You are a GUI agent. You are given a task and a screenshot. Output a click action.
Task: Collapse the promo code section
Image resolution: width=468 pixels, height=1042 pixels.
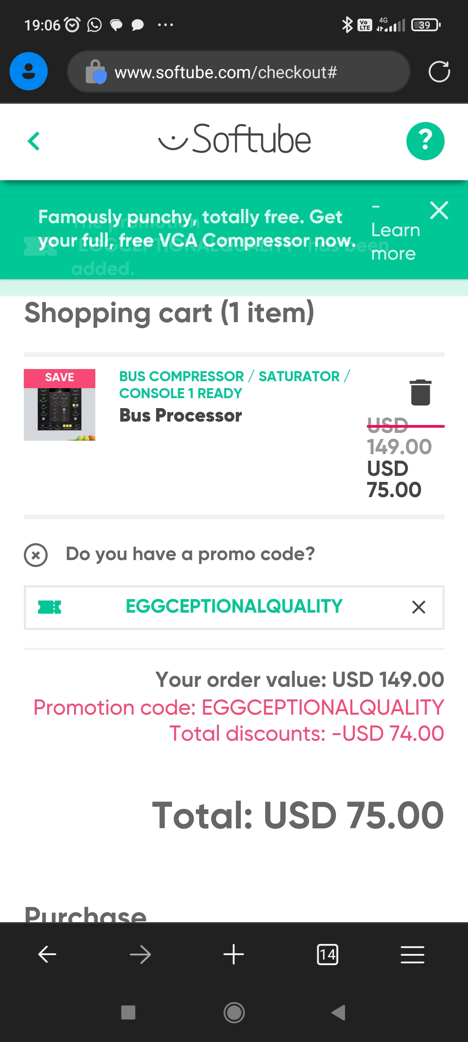[36, 555]
